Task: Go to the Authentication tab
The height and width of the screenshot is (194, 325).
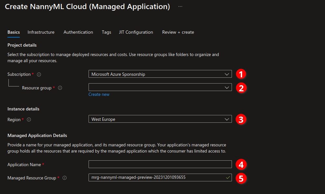Action: point(78,32)
